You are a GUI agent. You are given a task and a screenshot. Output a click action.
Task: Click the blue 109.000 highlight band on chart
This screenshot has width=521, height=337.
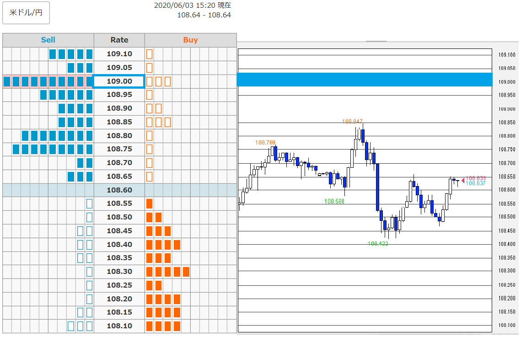365,80
